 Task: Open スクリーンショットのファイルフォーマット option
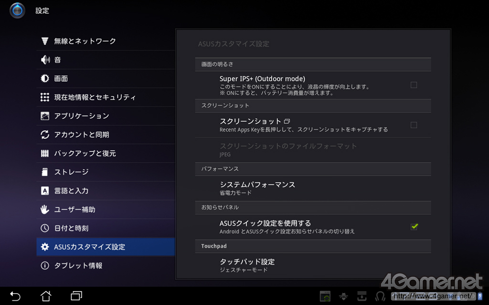point(313,150)
